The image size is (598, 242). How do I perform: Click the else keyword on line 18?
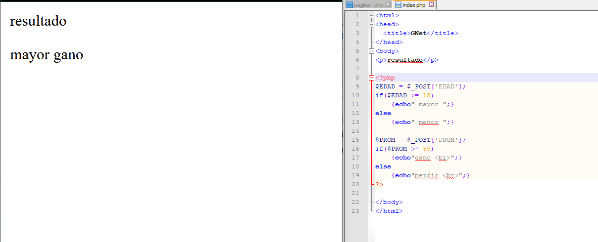click(x=383, y=167)
